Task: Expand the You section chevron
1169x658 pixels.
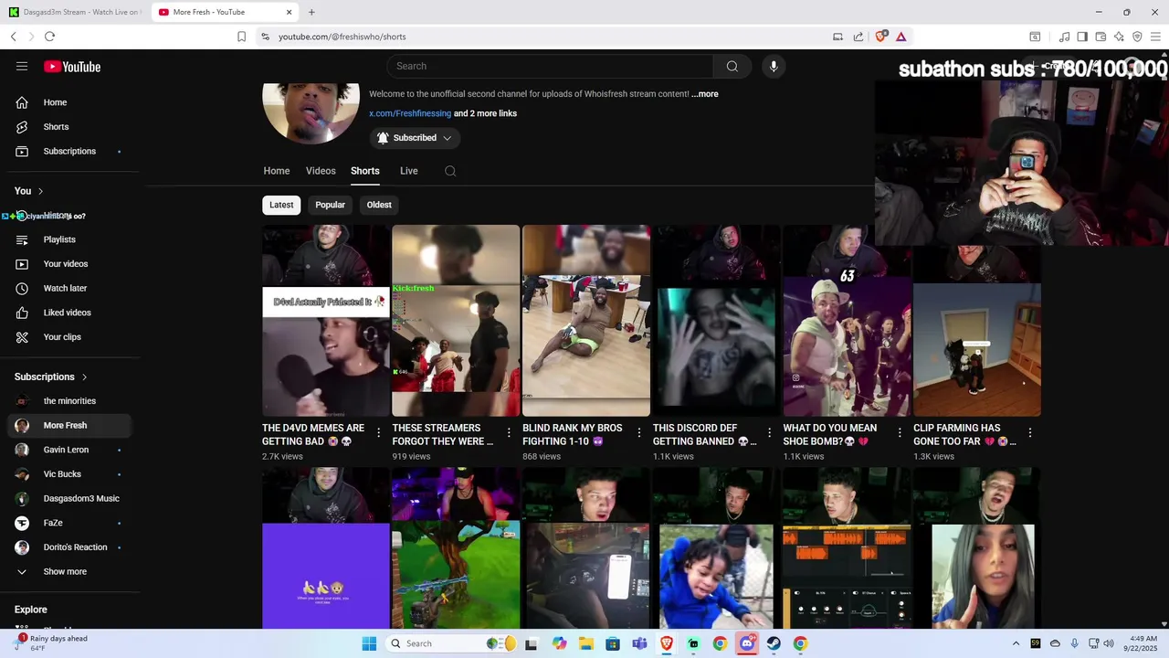Action: coord(42,191)
